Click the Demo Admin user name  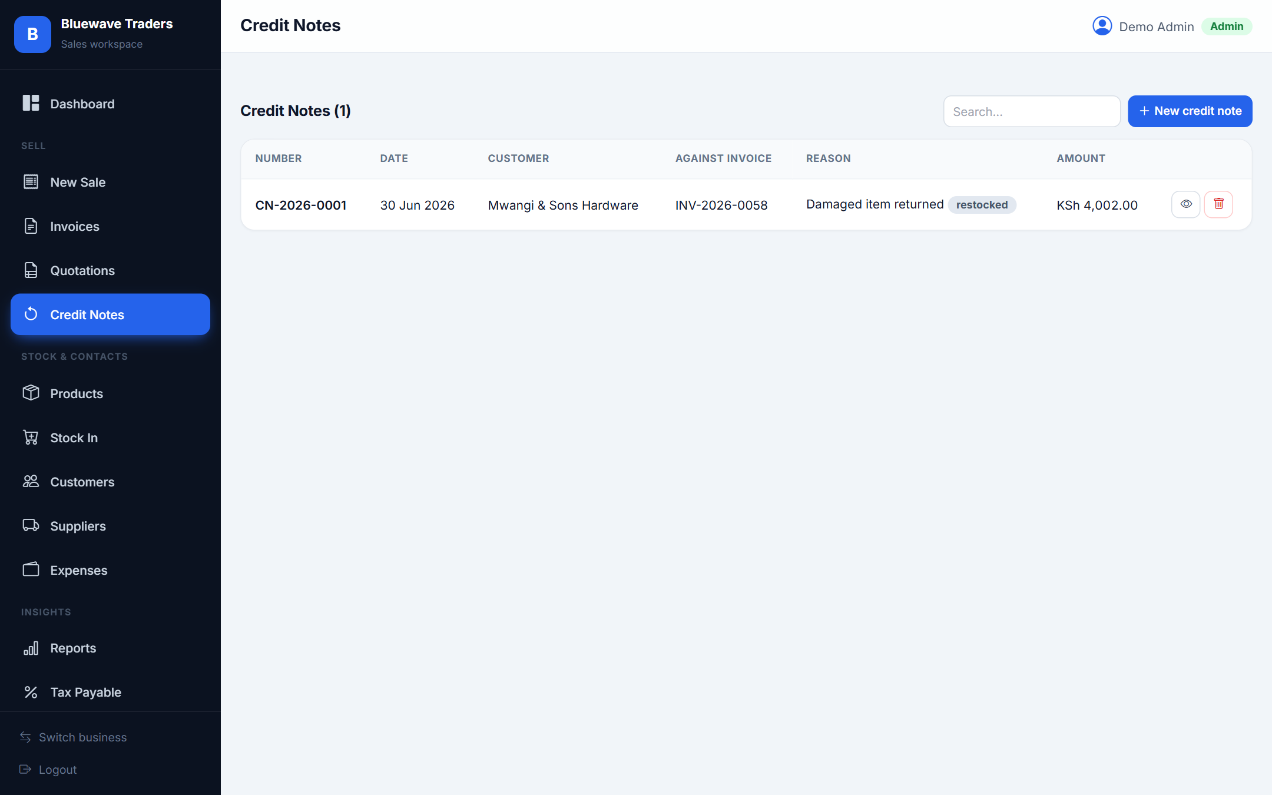[x=1156, y=26]
